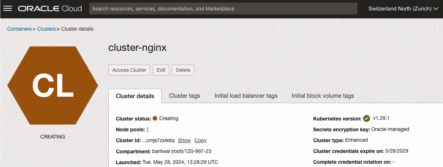Open the hamburger navigation menu
This screenshot has height=167, width=443.
click(x=7, y=8)
